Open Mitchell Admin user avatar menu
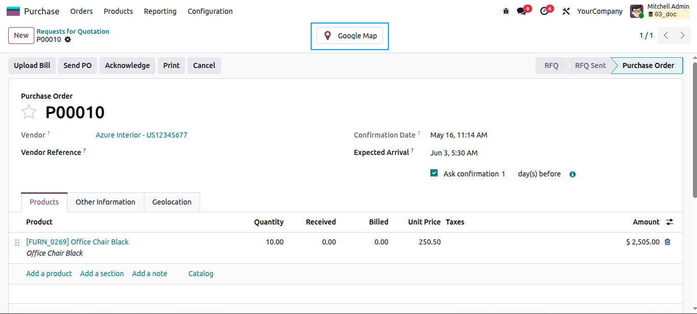The width and height of the screenshot is (697, 314). (x=637, y=11)
